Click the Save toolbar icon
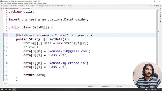 [5, 6]
